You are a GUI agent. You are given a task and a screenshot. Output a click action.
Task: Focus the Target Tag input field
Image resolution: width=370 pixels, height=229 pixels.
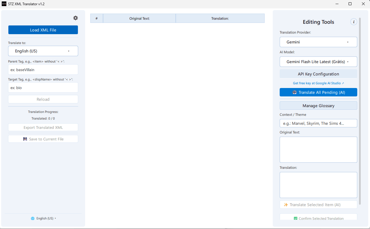43,87
